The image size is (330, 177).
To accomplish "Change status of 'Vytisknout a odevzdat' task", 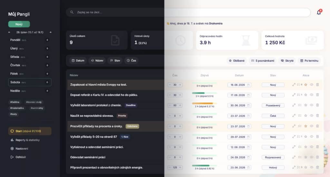I will (273, 147).
